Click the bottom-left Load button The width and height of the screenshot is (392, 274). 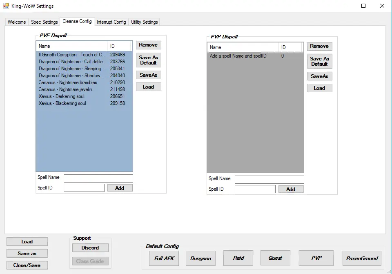coord(27,242)
